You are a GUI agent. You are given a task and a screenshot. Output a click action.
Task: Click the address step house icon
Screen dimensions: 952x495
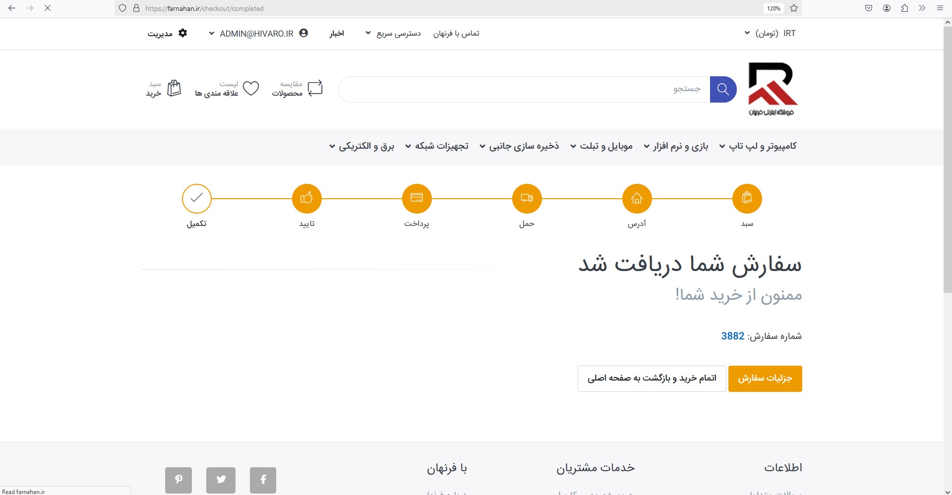point(637,199)
